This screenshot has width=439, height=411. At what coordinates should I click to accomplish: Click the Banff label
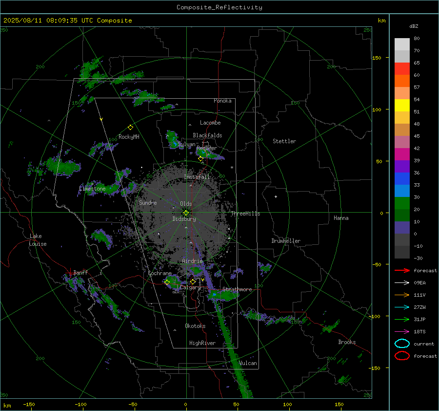(80, 272)
